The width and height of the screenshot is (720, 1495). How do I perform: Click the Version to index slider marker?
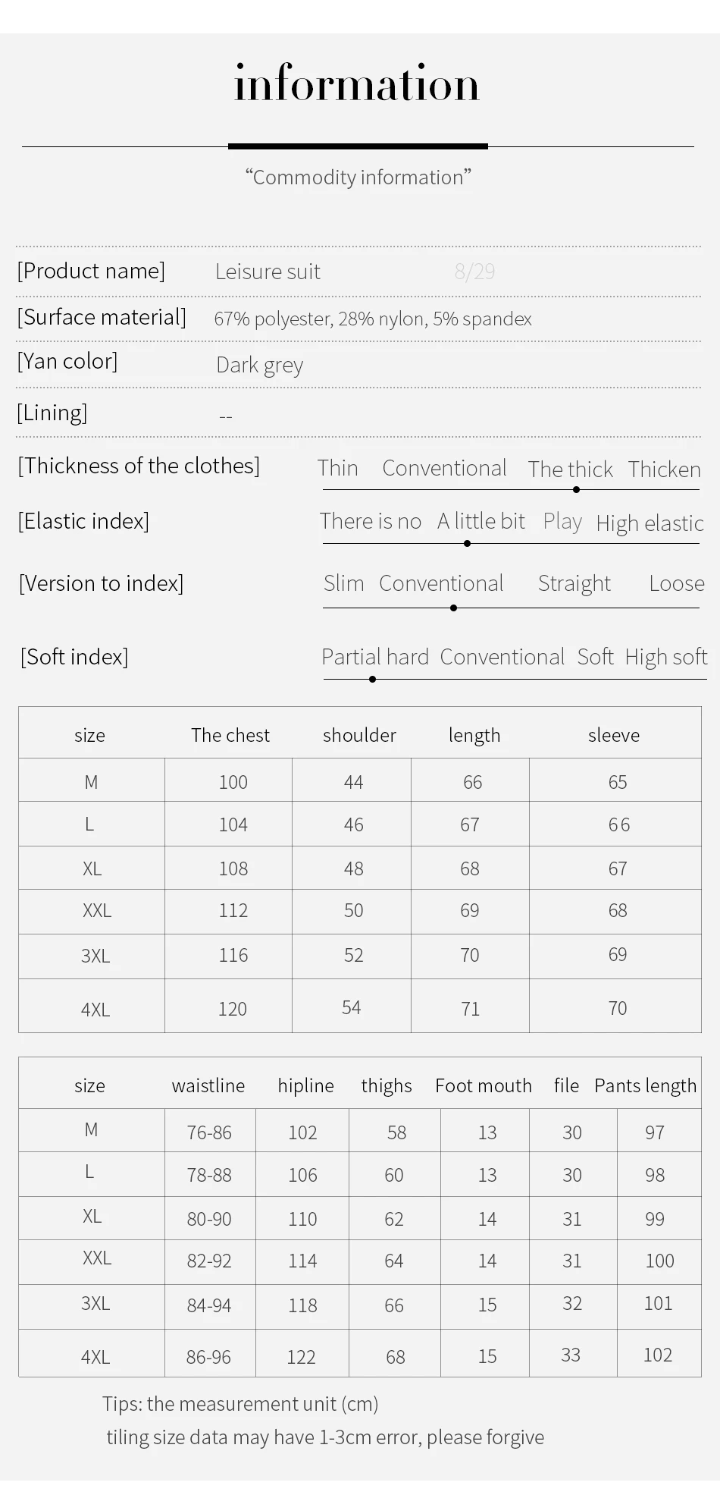453,608
